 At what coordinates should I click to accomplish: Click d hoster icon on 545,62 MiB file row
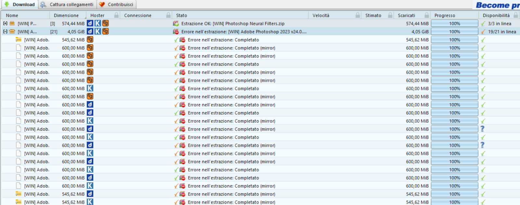tap(90, 194)
